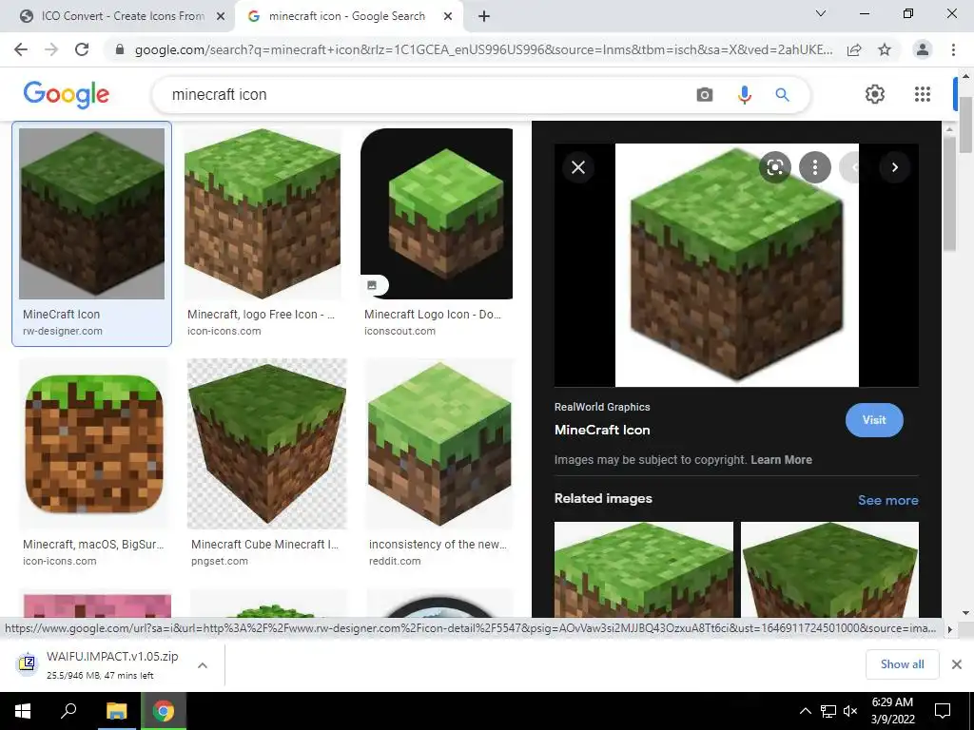Screen dimensions: 974x730
Task: Open the Windows notification center
Action: pos(943,711)
